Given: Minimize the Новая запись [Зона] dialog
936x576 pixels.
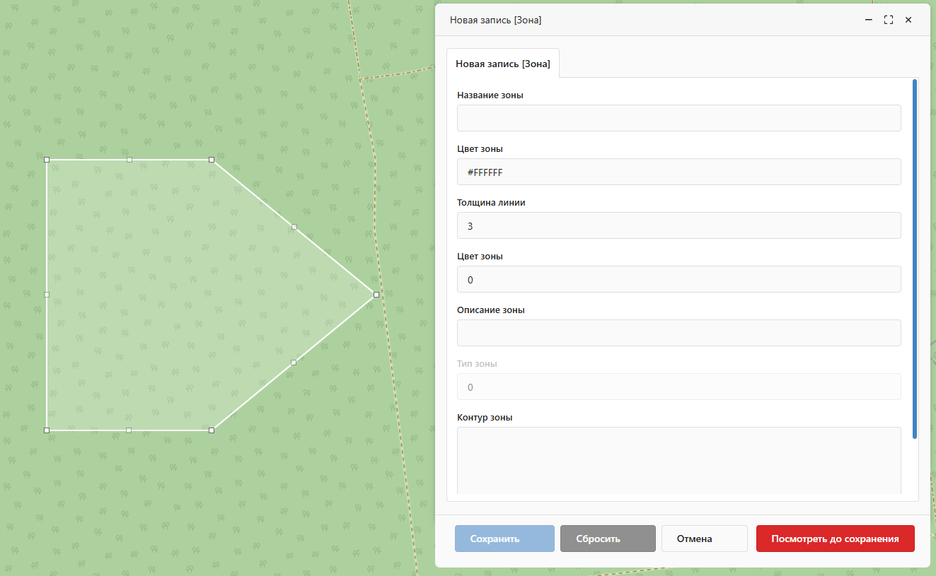Looking at the screenshot, I should 869,20.
